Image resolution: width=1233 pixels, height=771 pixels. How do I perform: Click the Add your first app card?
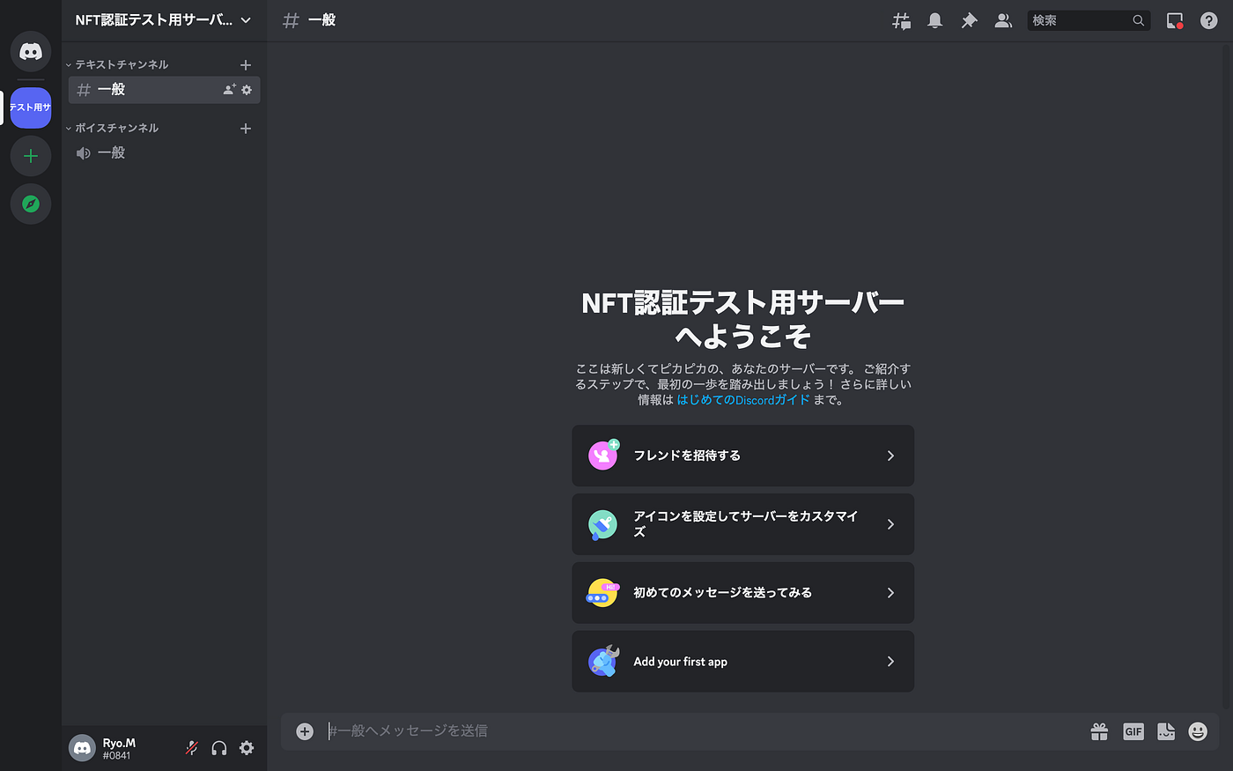(743, 662)
